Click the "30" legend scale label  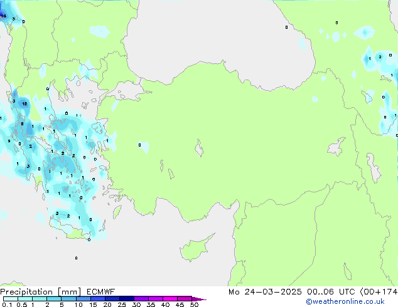pyautogui.click(x=136, y=304)
